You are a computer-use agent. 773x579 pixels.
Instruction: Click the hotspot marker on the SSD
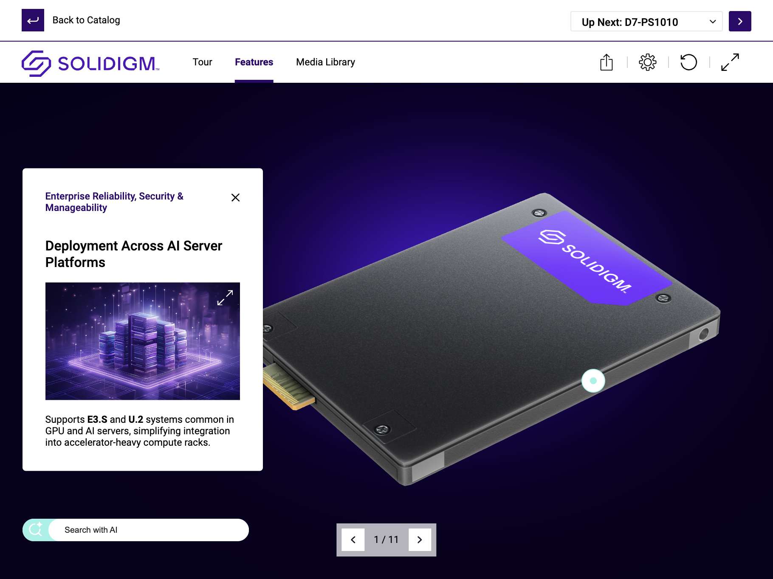click(593, 381)
